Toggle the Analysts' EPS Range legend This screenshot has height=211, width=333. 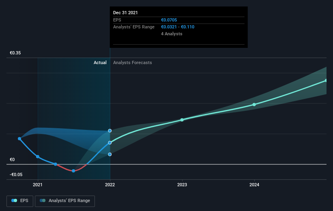tap(65, 201)
